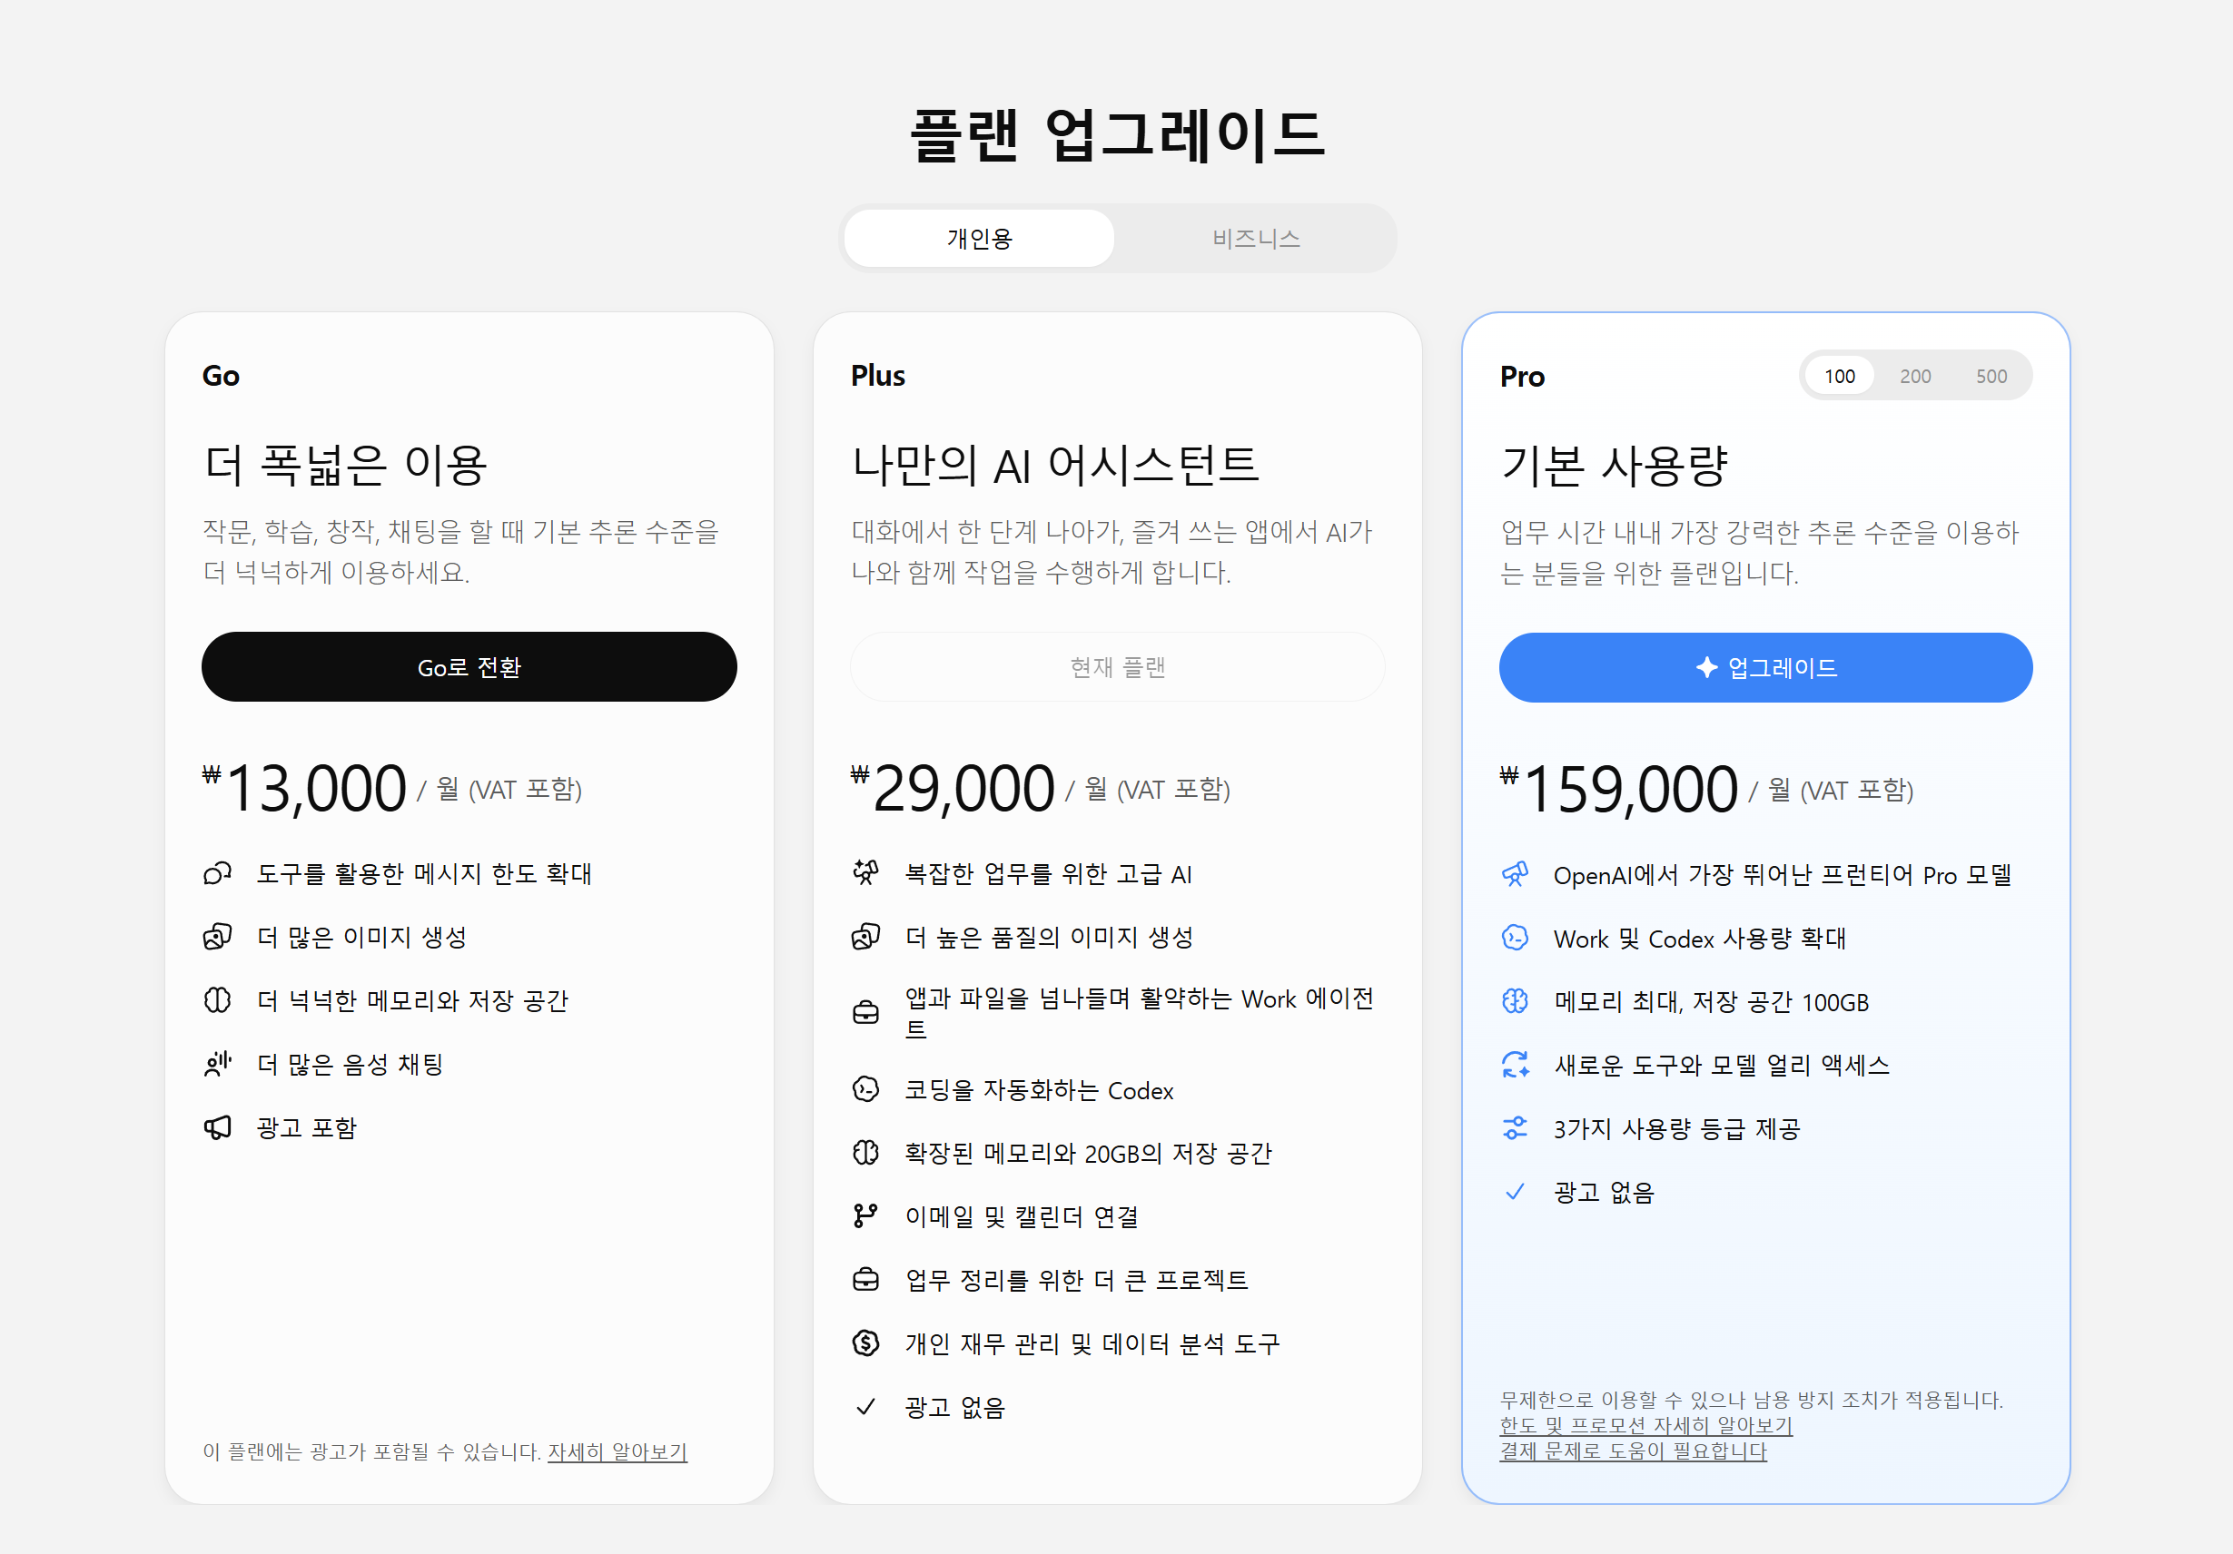Click the voice icon beside 더 많은 음성 채팅
The height and width of the screenshot is (1554, 2233).
(x=217, y=1064)
